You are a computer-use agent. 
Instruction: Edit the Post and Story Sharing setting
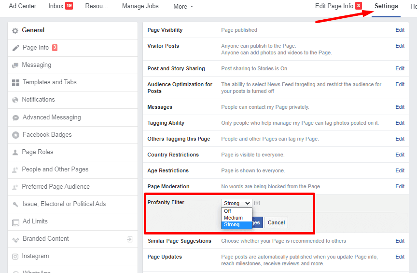[x=400, y=68]
